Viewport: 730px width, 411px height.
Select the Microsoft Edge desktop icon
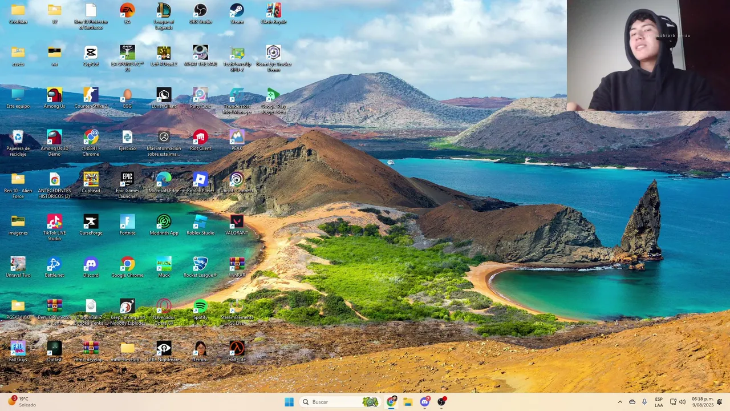164,183
